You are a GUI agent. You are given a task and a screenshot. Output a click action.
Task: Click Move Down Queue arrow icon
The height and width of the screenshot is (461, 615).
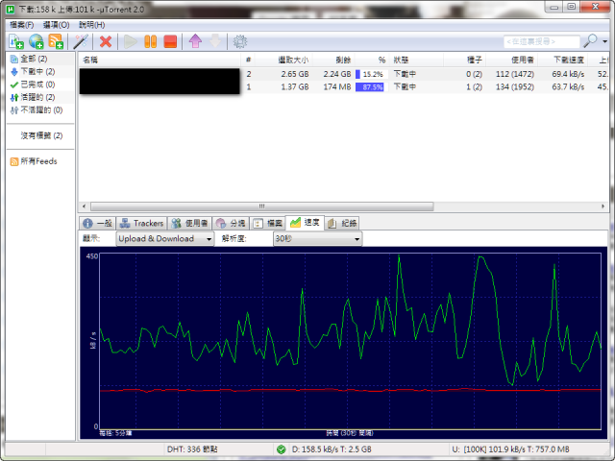pos(215,40)
